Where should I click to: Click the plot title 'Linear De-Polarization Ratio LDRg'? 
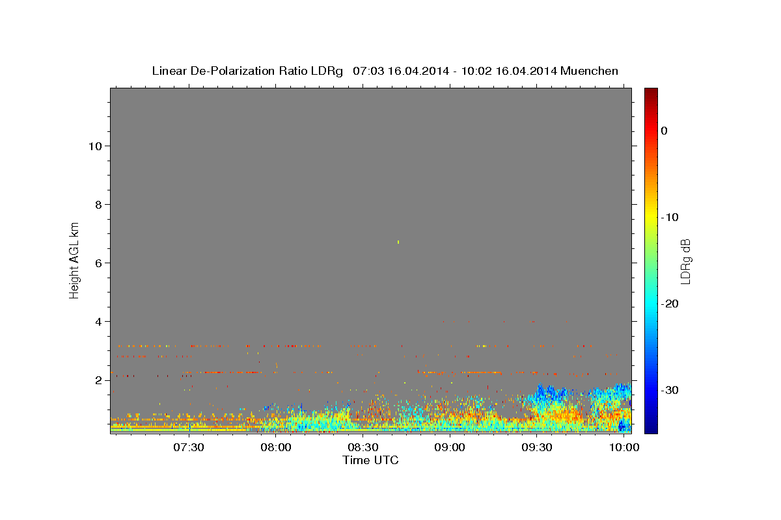pos(247,71)
